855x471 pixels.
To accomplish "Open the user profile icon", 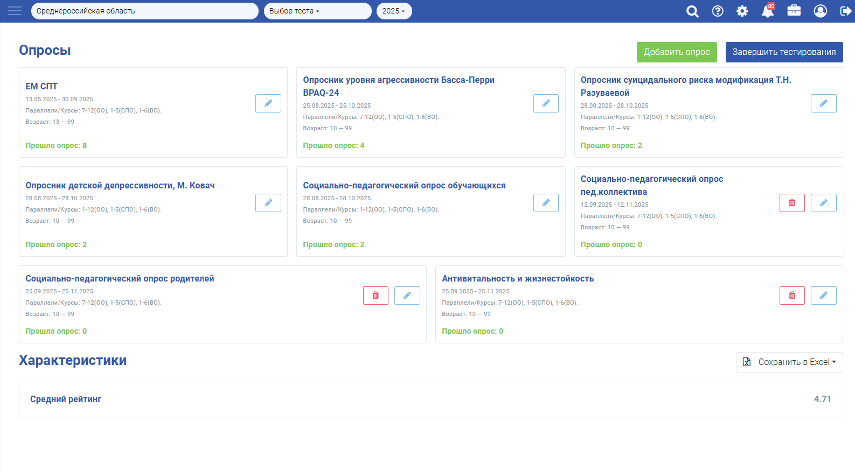I will (820, 11).
